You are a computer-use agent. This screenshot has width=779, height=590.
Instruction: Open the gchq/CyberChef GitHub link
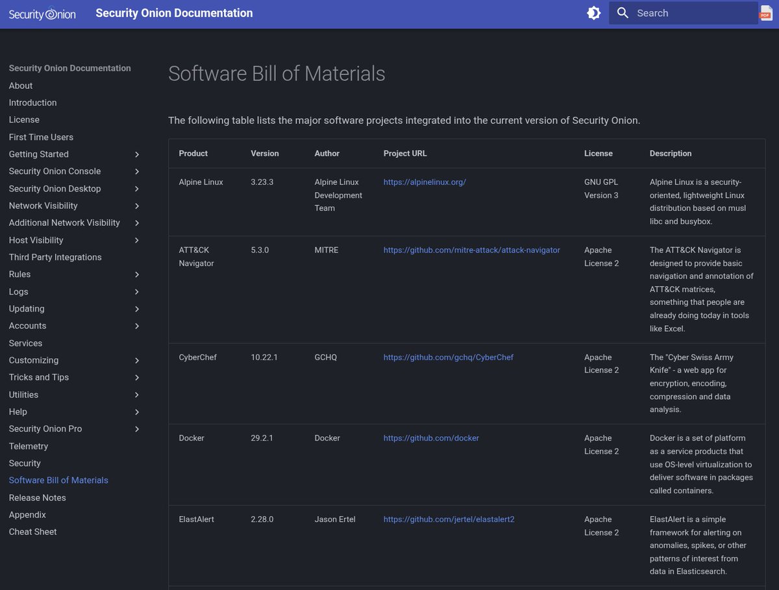pyautogui.click(x=449, y=357)
